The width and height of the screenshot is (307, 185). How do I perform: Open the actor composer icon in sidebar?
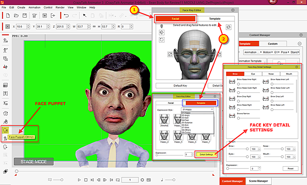(6, 40)
